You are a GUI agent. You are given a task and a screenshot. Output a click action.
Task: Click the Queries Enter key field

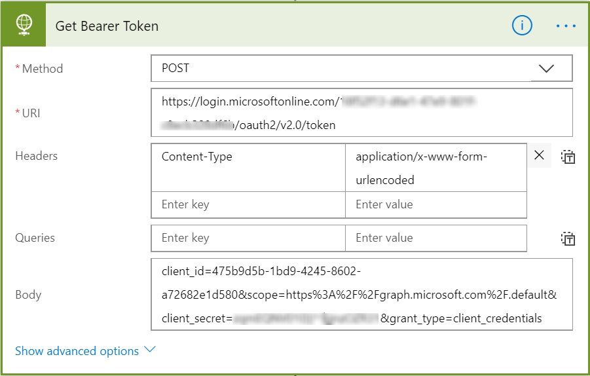(x=248, y=238)
